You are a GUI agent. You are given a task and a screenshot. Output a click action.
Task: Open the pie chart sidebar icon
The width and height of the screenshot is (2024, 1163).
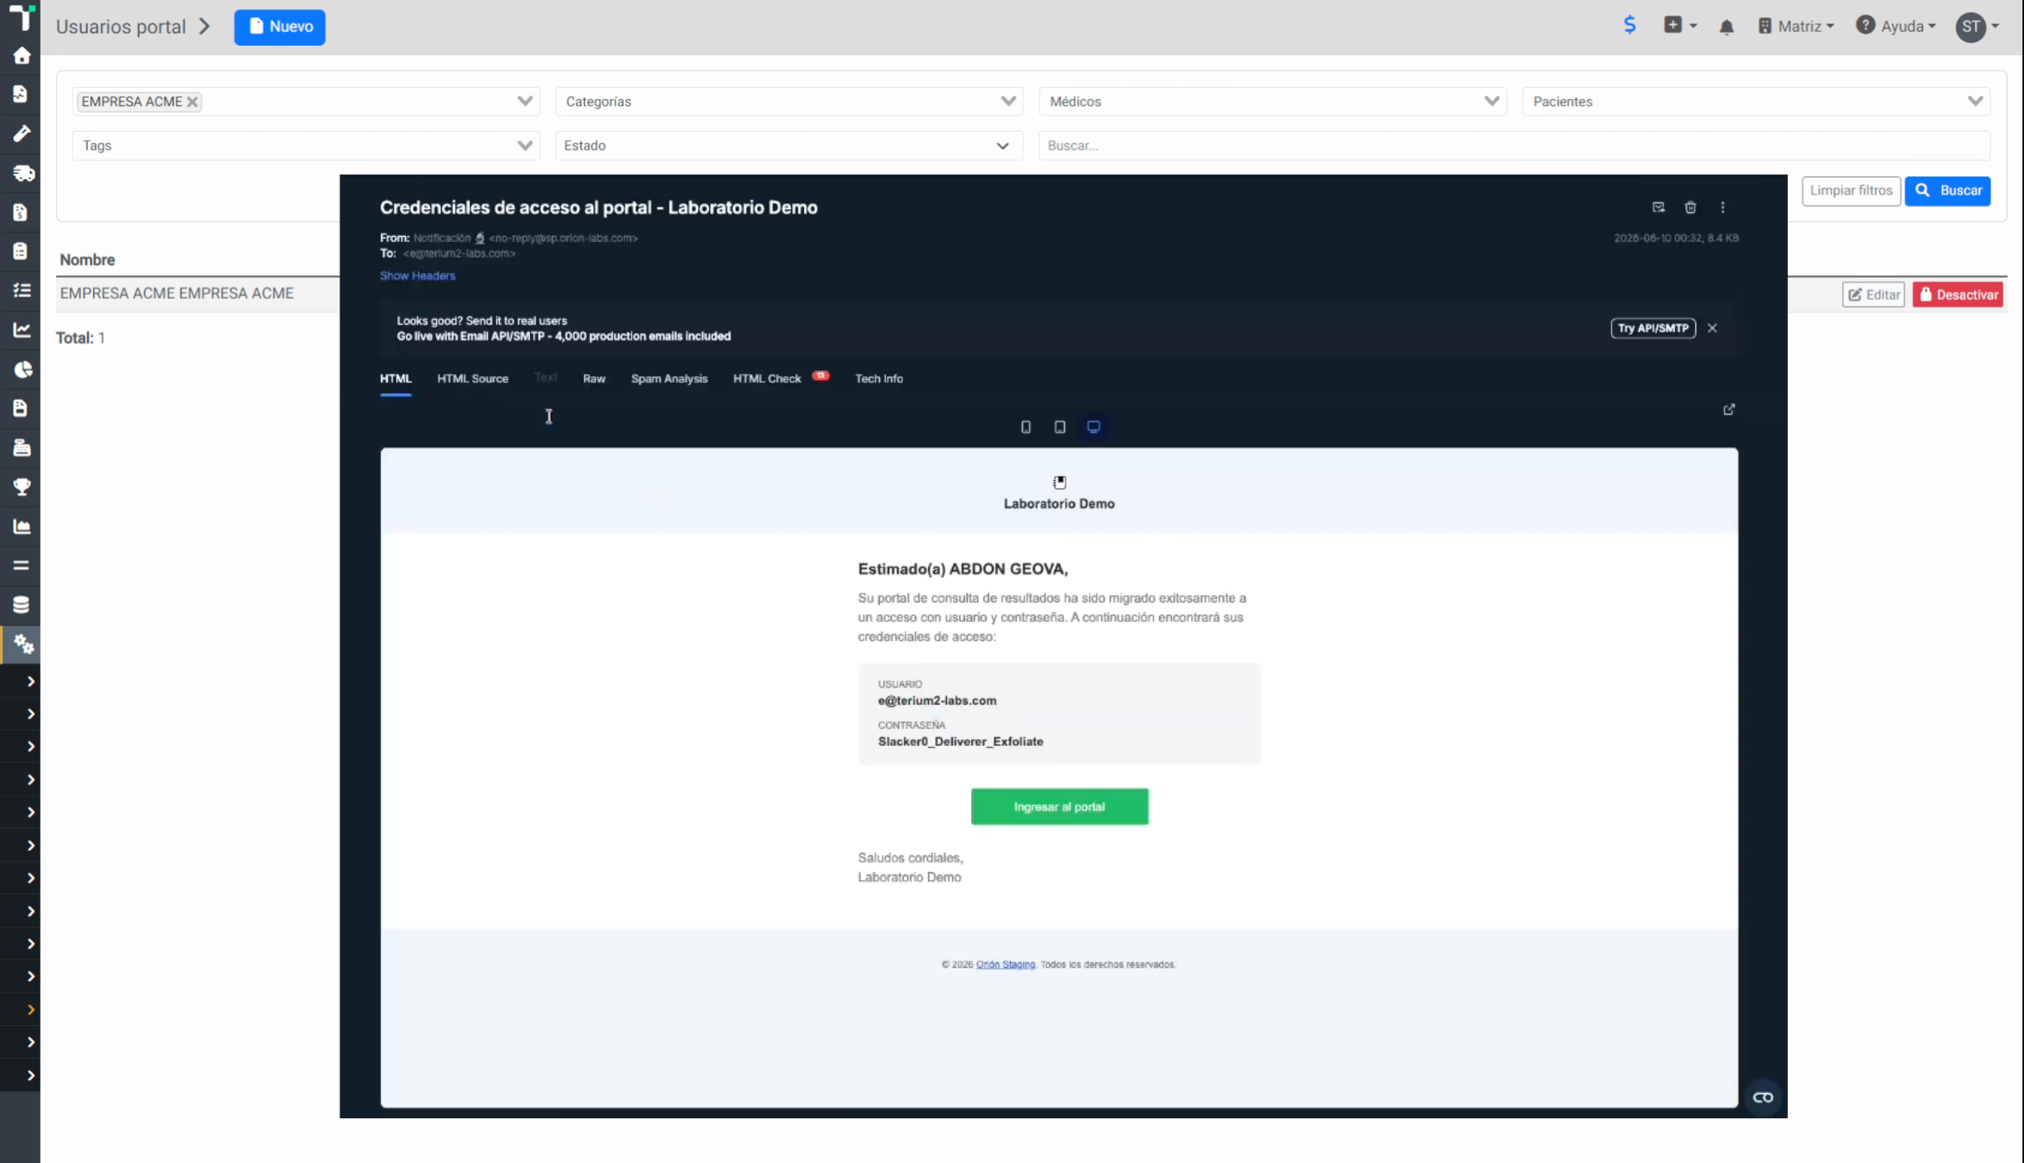coord(23,369)
